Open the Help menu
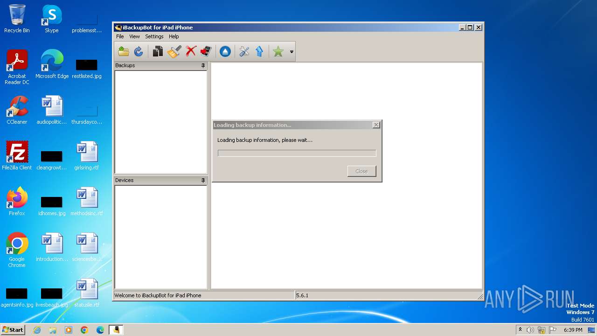The height and width of the screenshot is (336, 597). [x=174, y=36]
